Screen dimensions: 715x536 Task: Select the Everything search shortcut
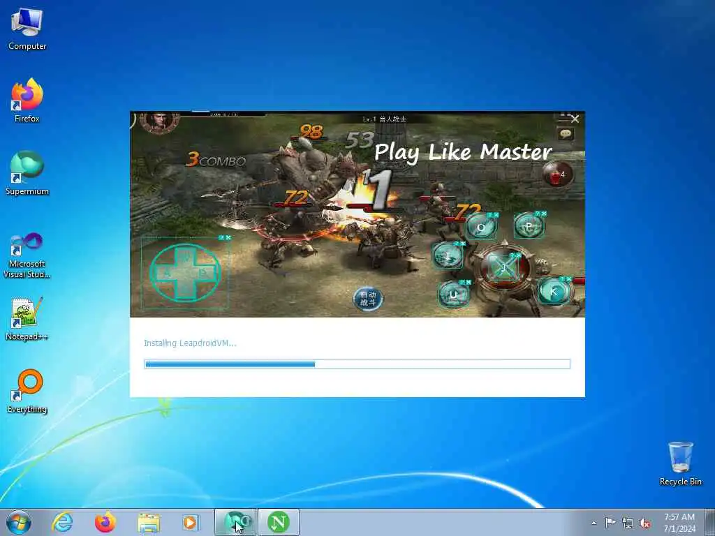[x=27, y=391]
